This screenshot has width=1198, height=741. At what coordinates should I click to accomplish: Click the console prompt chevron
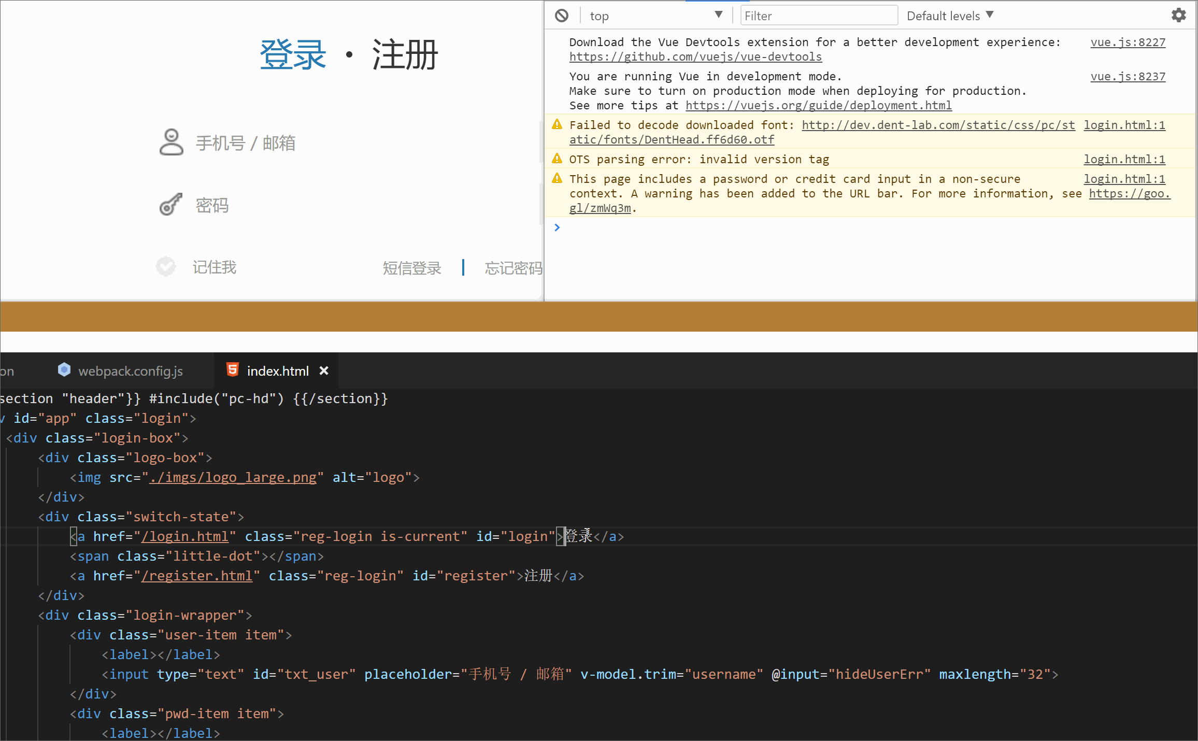tap(557, 227)
